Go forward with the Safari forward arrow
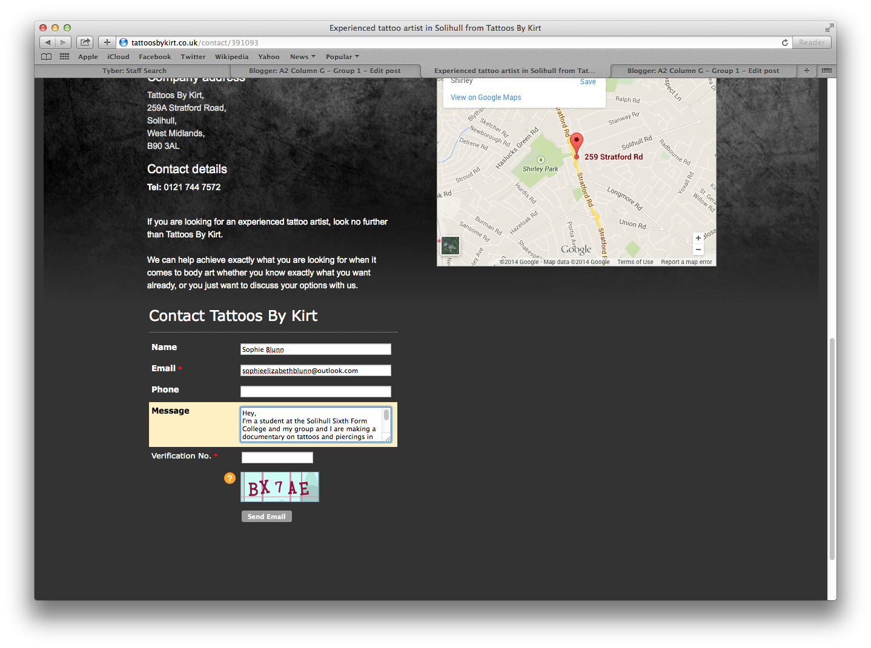 click(64, 42)
